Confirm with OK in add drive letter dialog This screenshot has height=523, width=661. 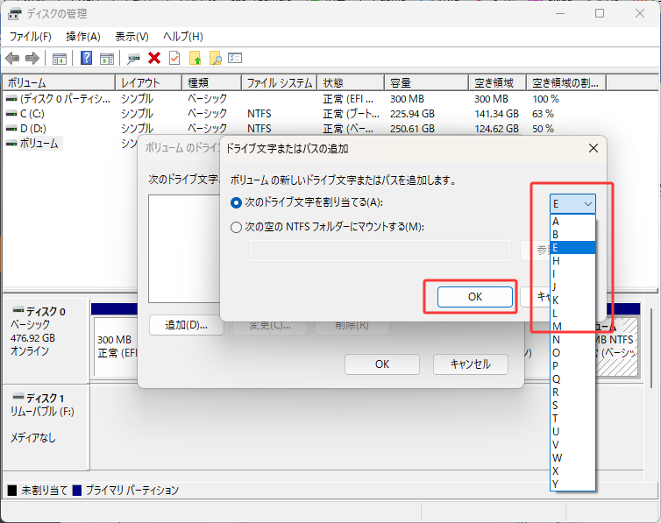point(475,297)
